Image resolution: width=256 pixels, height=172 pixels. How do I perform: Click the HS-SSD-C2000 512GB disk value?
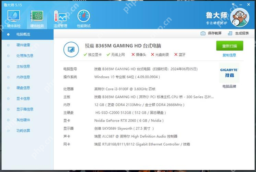point(131,113)
